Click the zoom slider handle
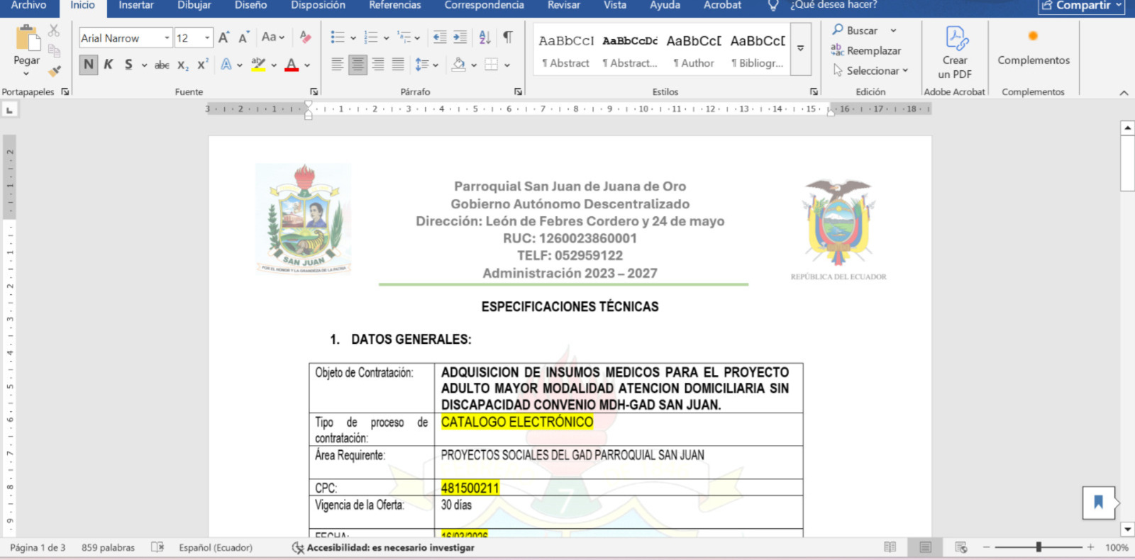Image resolution: width=1135 pixels, height=560 pixels. click(x=1039, y=547)
